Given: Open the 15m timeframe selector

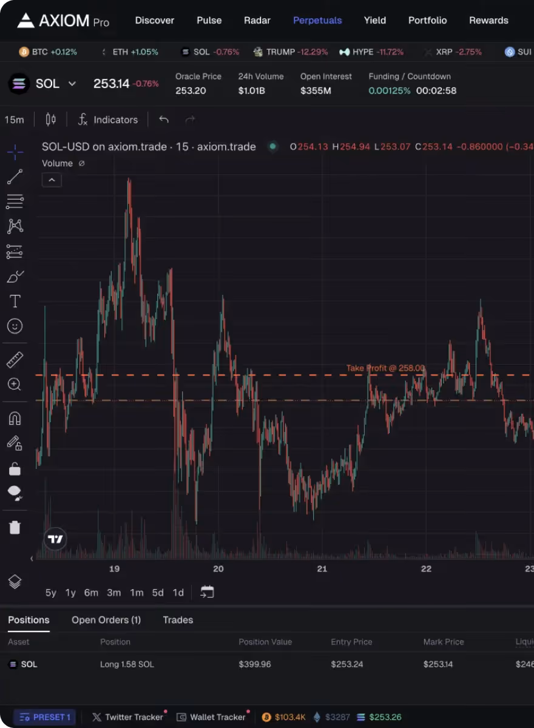Looking at the screenshot, I should (x=15, y=120).
